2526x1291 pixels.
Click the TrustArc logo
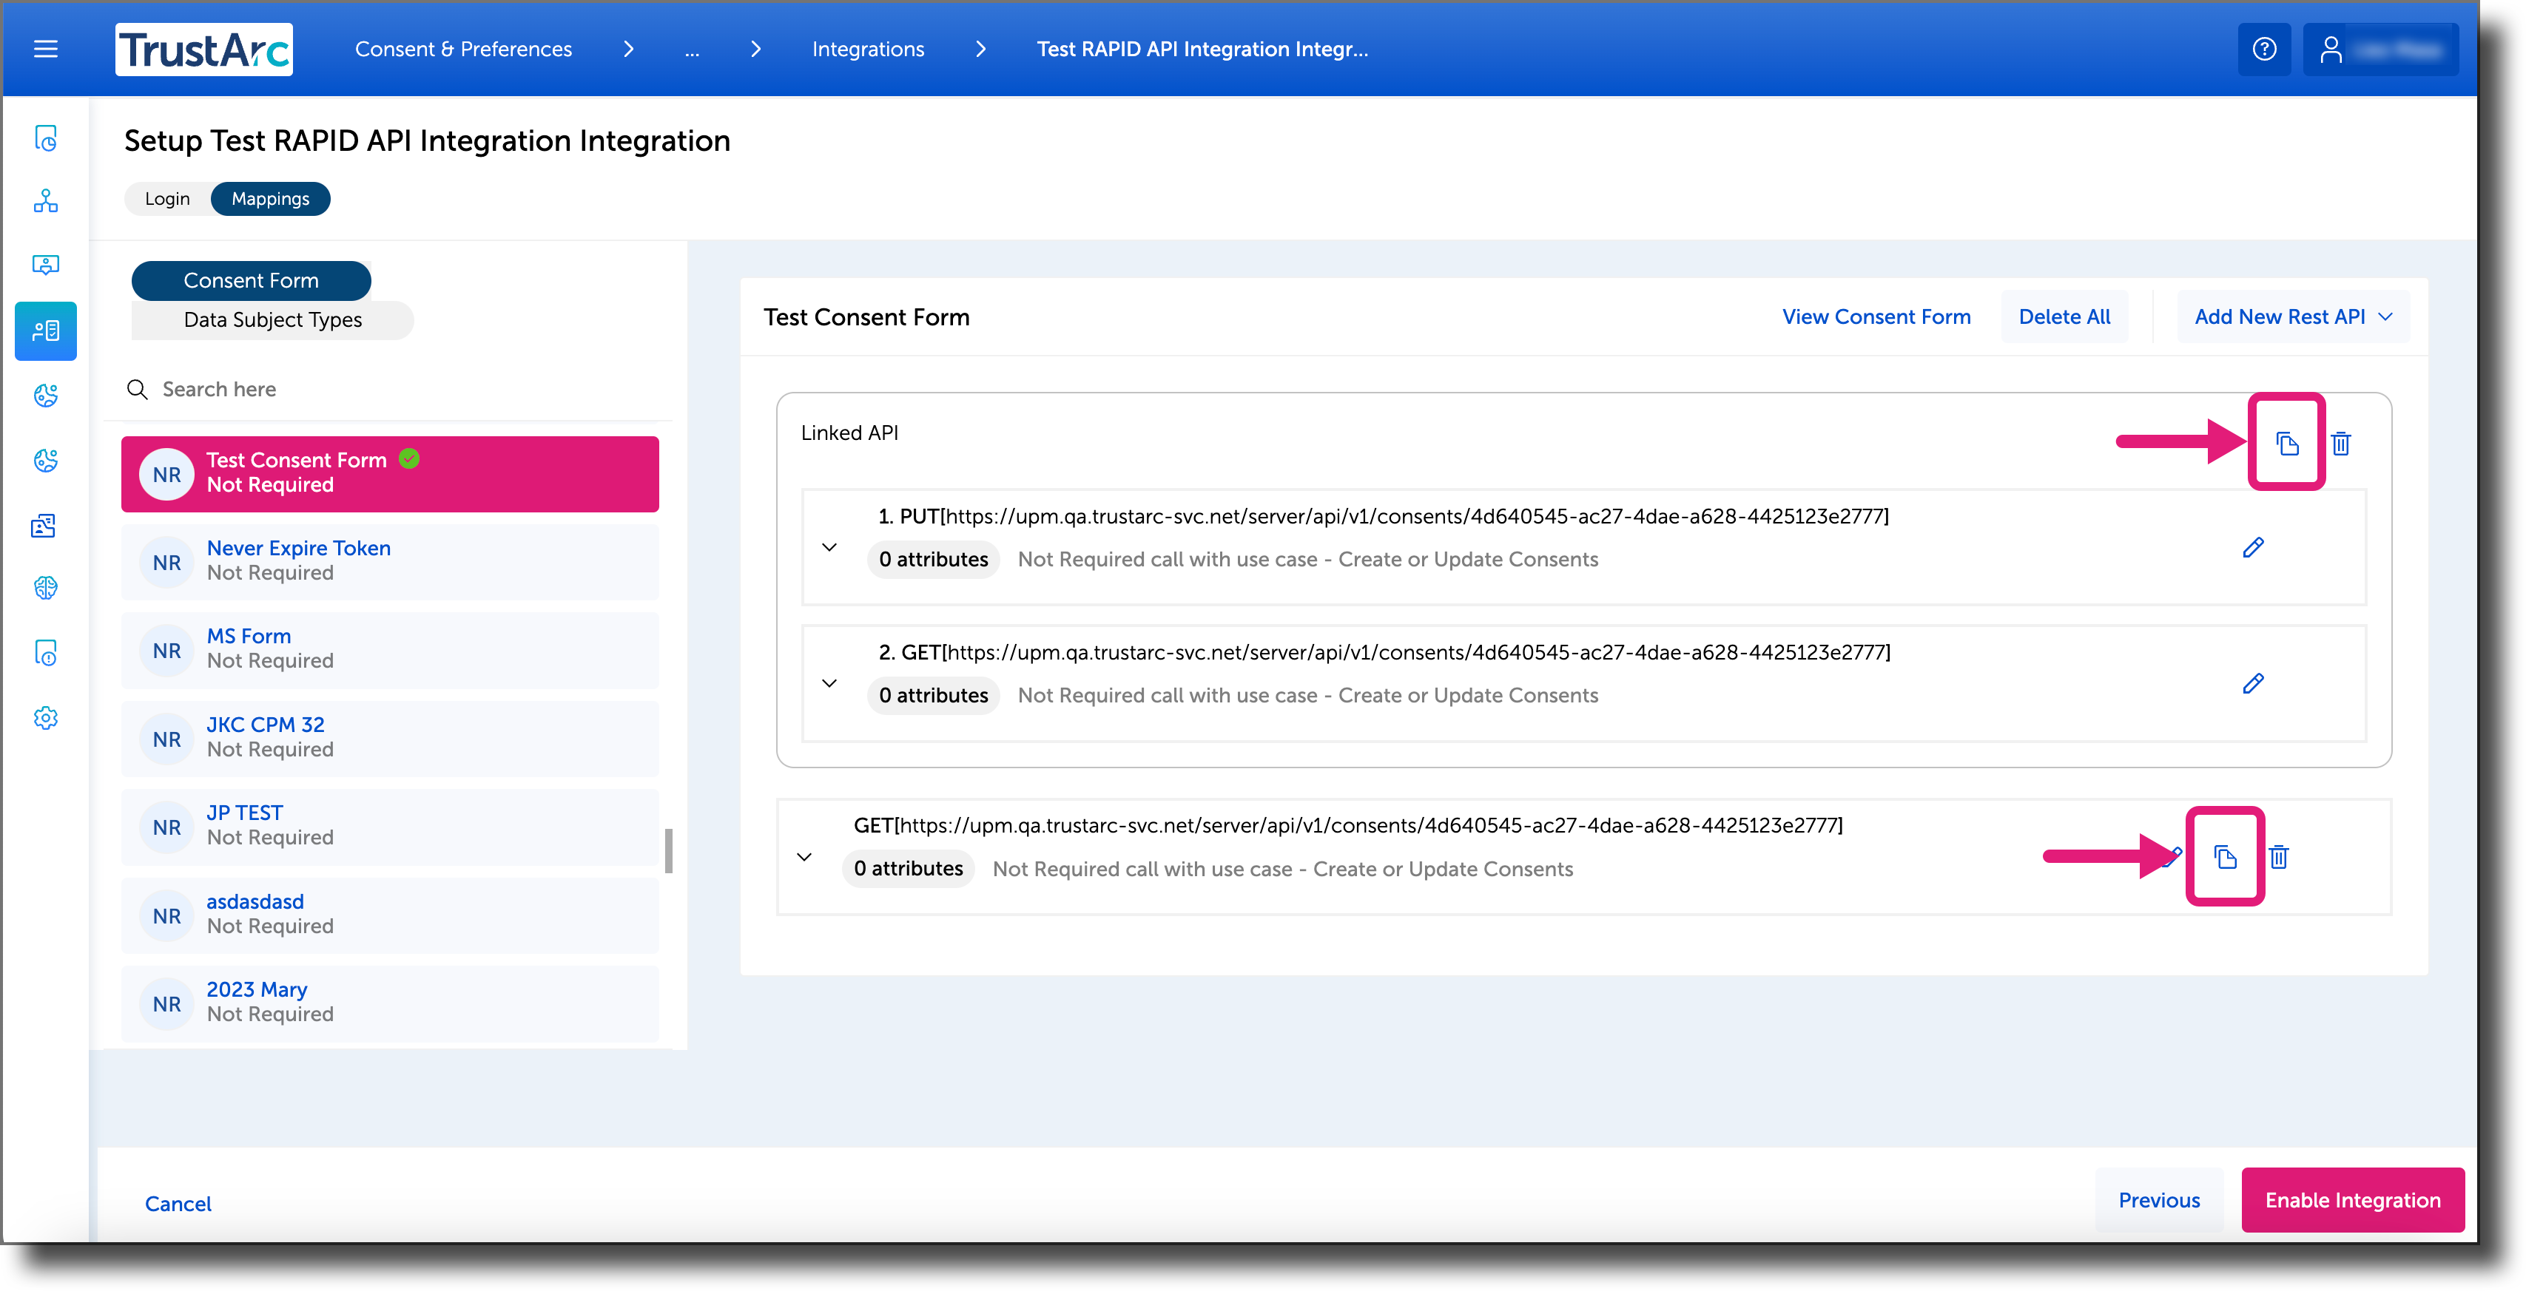pyautogui.click(x=204, y=49)
